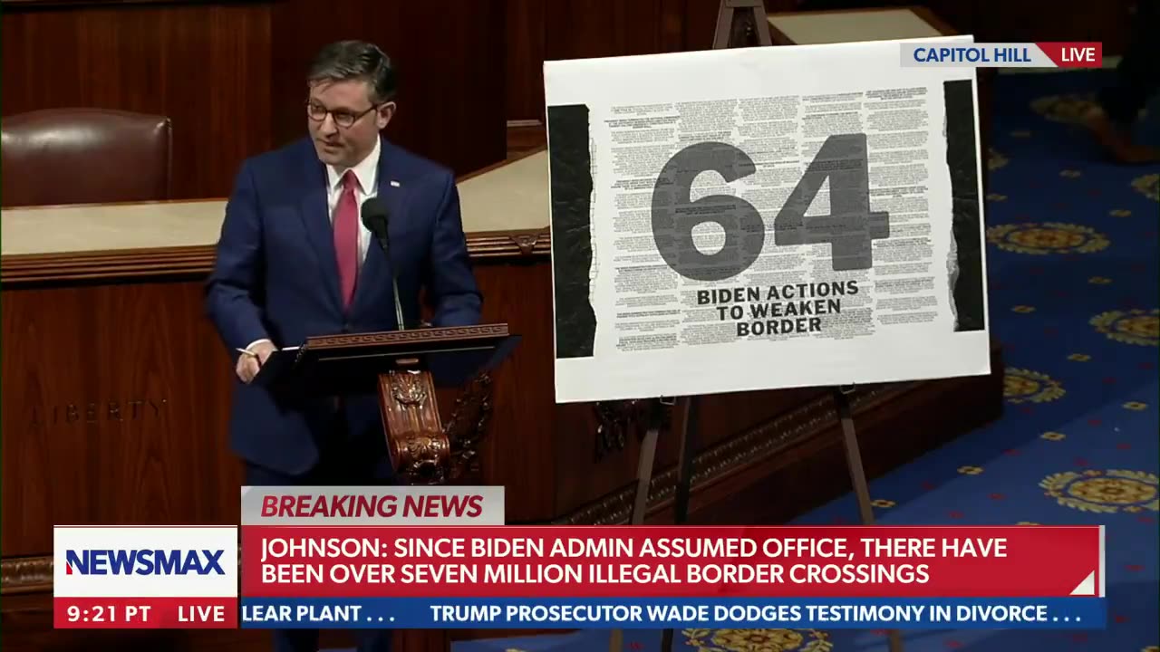Screen dimensions: 1160x652
Task: Click the large 64 on the poster
Action: click(x=768, y=207)
